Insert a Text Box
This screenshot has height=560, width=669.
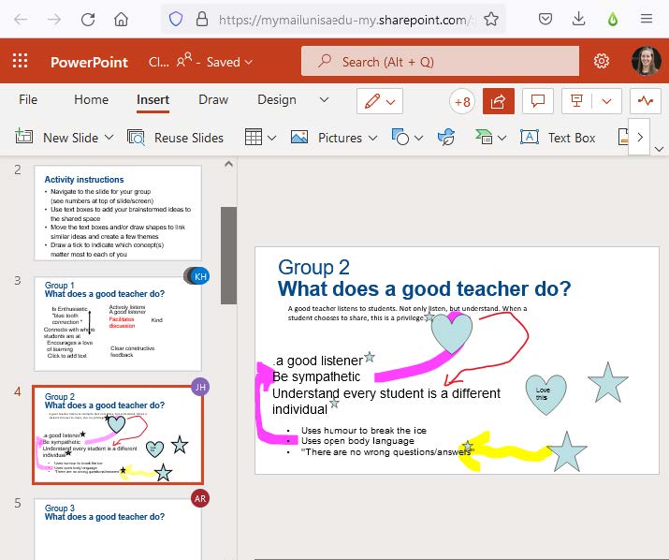coord(558,138)
